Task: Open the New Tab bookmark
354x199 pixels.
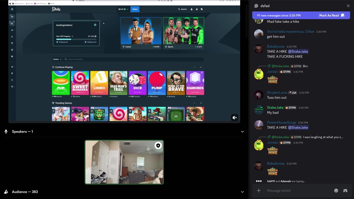Action: (51, 4)
